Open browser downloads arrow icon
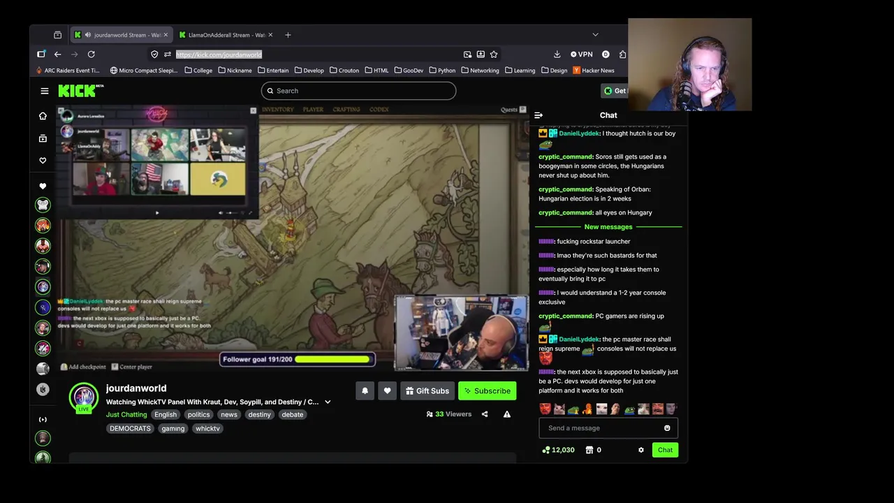This screenshot has width=894, height=503. [x=557, y=54]
